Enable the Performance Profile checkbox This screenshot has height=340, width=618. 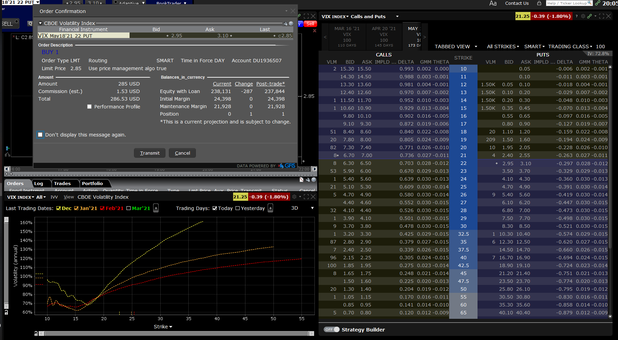[89, 107]
